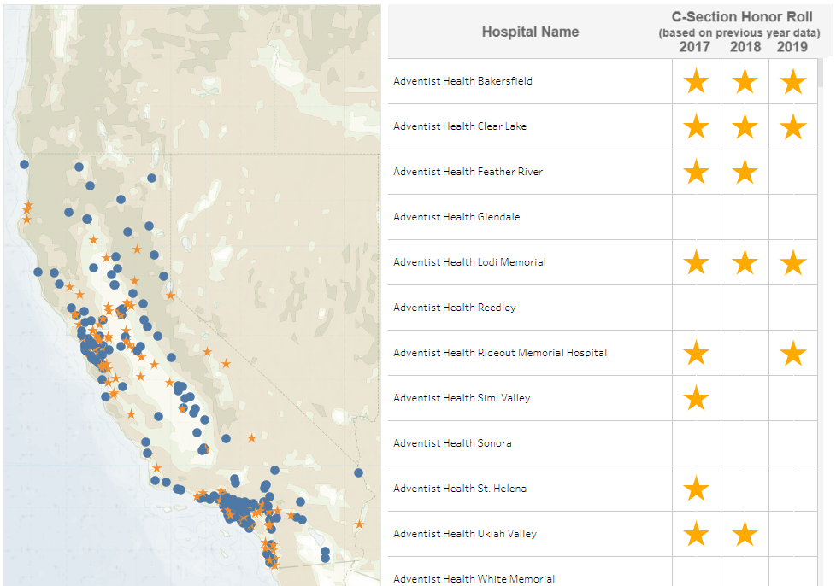Click the 'C-Section Honor Roll' heading

tap(742, 17)
